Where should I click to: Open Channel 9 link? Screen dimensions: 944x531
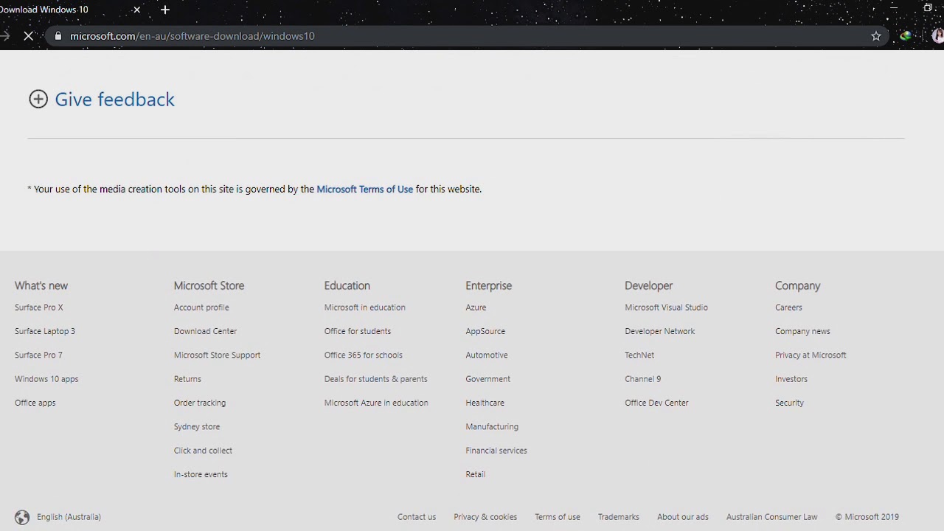pos(643,379)
